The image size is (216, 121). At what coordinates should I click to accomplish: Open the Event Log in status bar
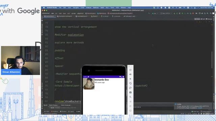click(x=195, y=111)
